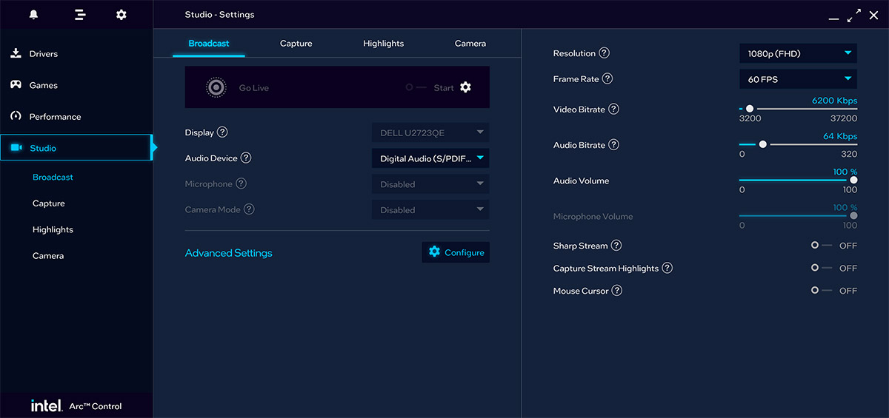Open notifications bell icon
The height and width of the screenshot is (418, 889).
(33, 15)
